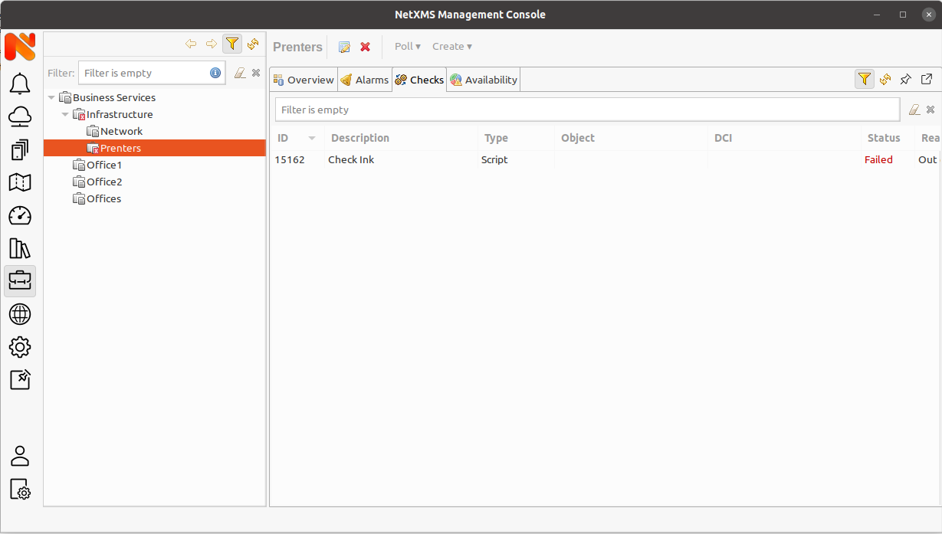Screen dimensions: 942x534
Task: Toggle the object tree filter button
Action: click(232, 44)
